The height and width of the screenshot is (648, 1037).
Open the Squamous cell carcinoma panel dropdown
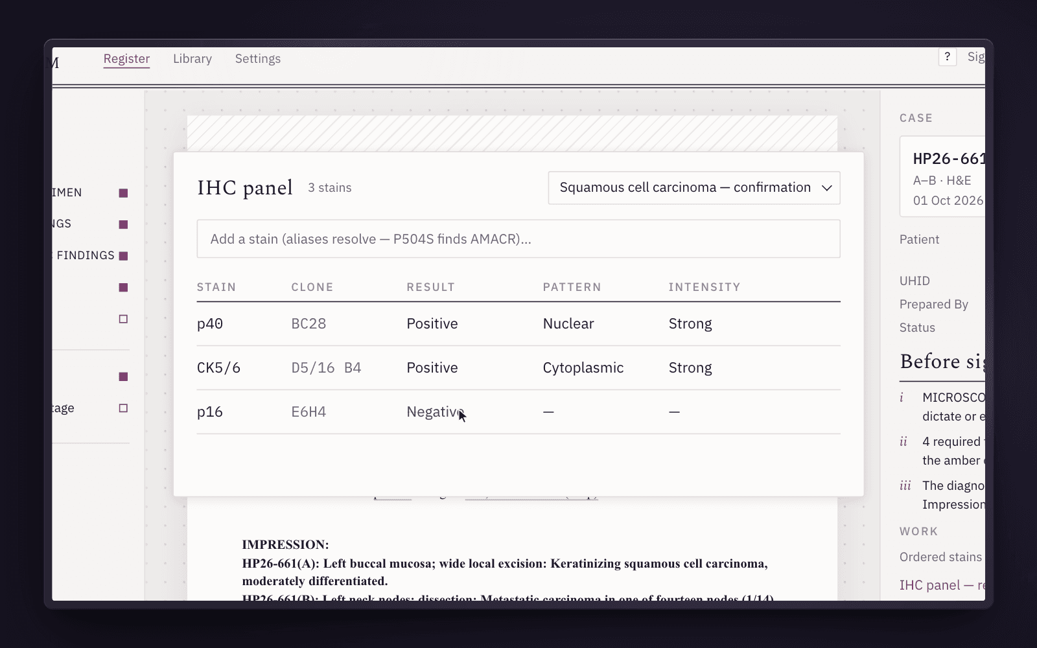(x=694, y=188)
